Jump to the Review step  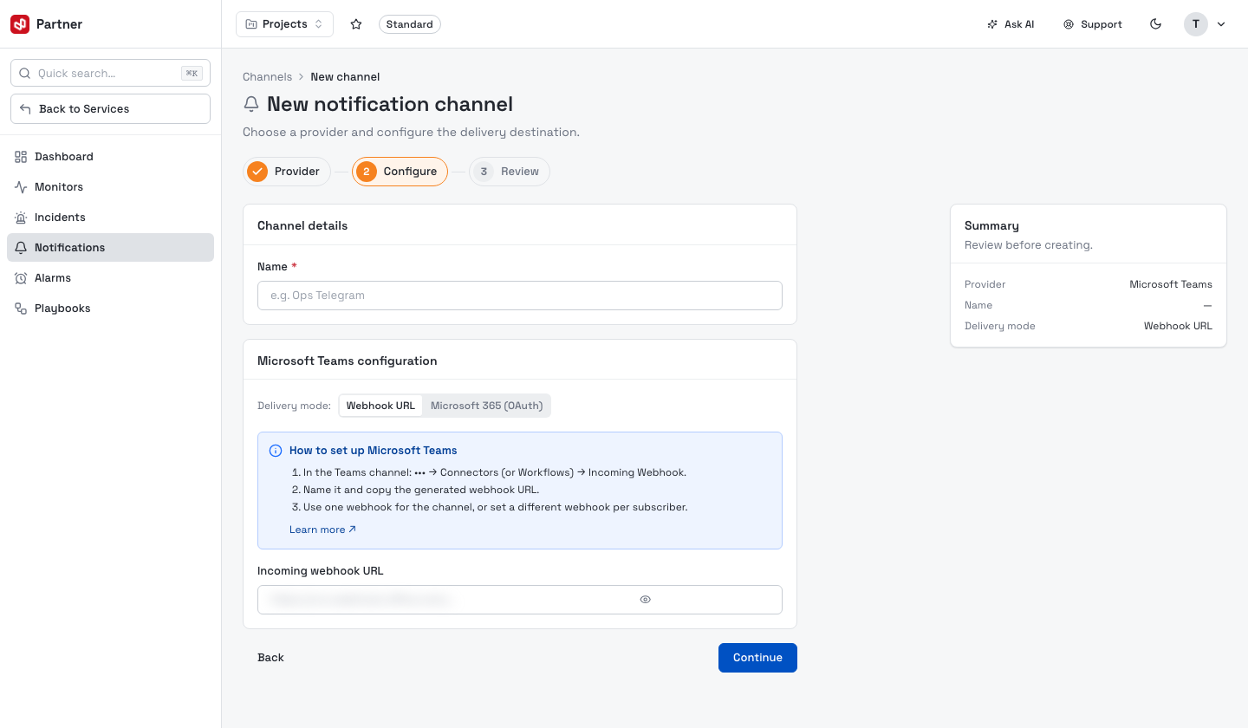pos(510,172)
